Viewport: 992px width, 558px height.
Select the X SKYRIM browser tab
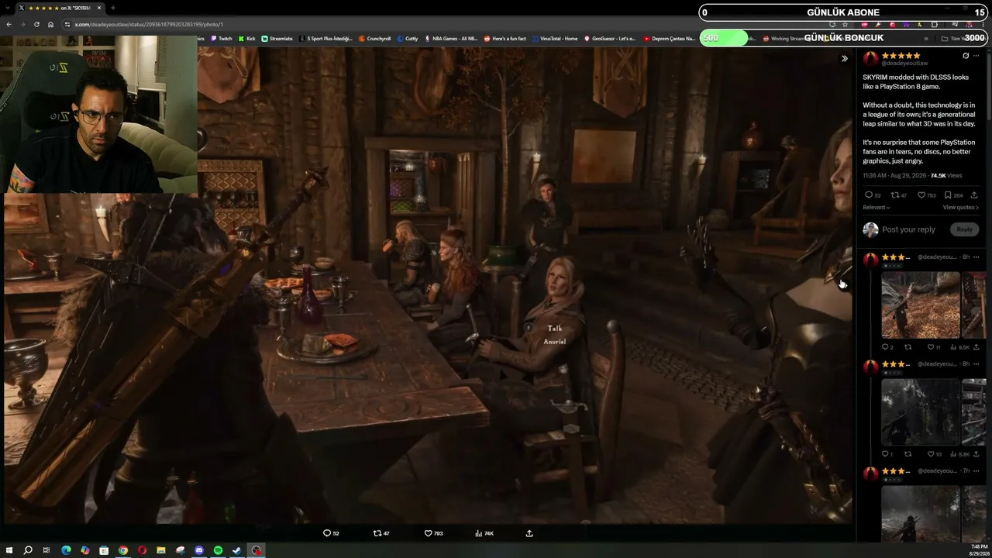point(60,8)
